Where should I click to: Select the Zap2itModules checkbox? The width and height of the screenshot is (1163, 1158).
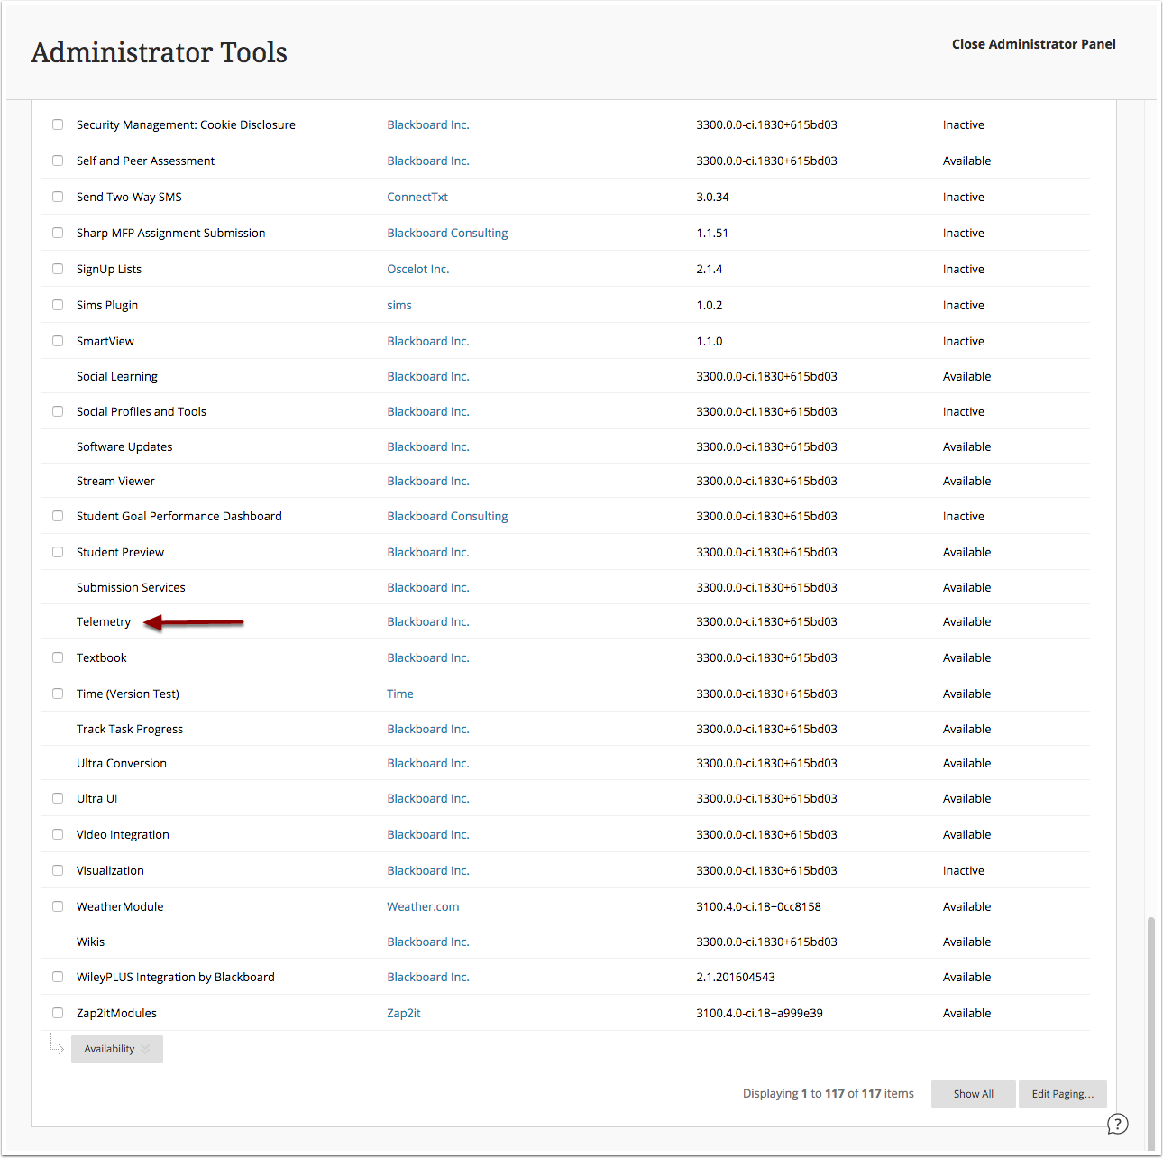(58, 1013)
